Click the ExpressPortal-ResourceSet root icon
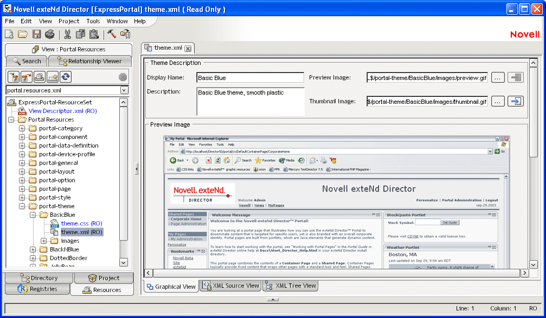 12,102
